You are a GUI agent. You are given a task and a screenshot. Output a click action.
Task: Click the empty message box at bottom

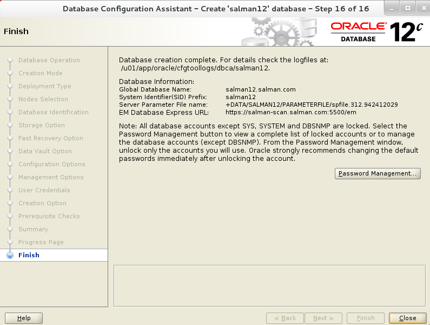(x=269, y=285)
